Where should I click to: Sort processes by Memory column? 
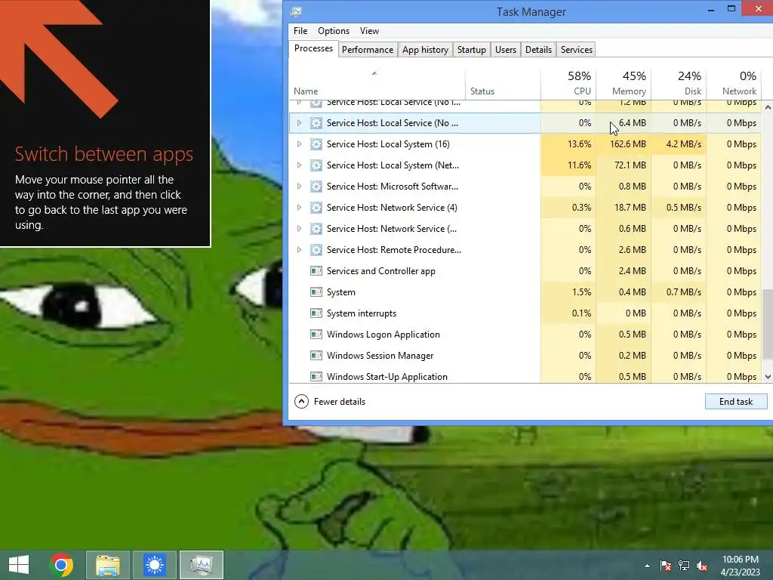tap(624, 85)
